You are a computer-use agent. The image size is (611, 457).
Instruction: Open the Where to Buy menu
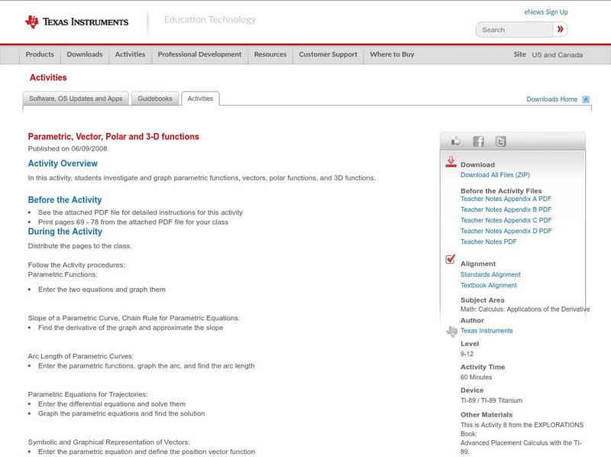[394, 54]
